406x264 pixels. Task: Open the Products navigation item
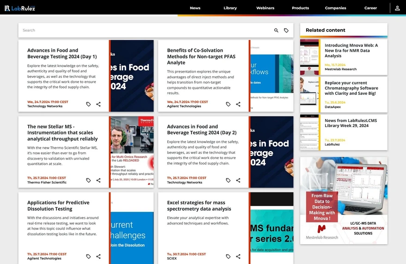300,8
